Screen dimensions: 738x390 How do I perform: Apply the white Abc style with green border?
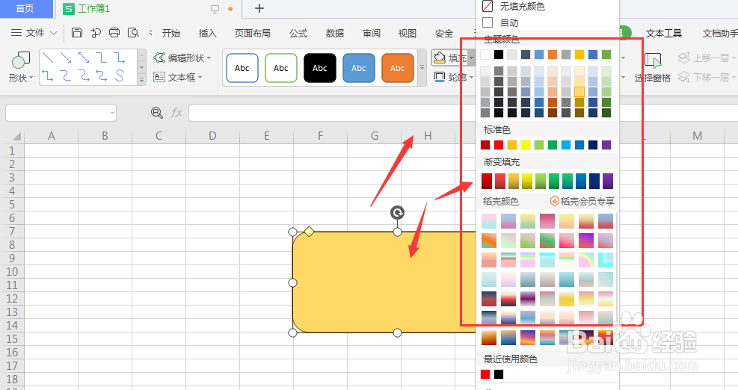281,68
